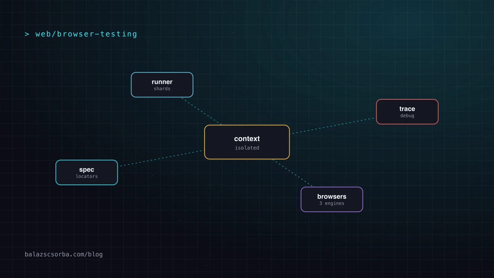Image resolution: width=494 pixels, height=278 pixels.
Task: Select the spec locators node
Action: [x=87, y=172]
